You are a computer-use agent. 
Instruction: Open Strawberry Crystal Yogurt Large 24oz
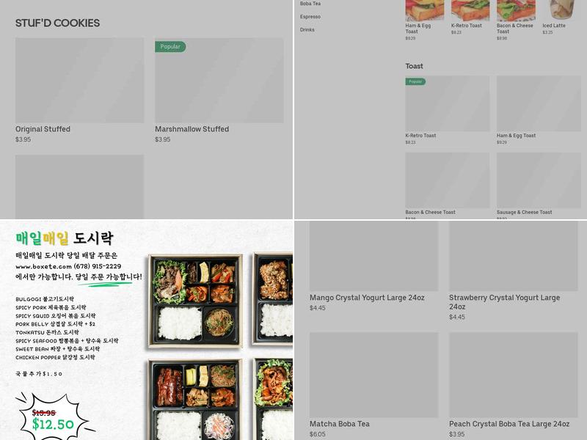click(x=513, y=271)
